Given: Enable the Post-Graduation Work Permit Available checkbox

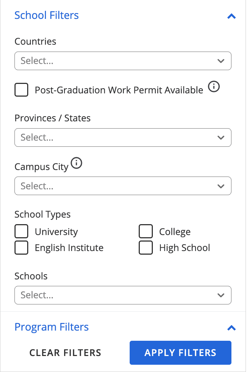Looking at the screenshot, I should pyautogui.click(x=21, y=90).
